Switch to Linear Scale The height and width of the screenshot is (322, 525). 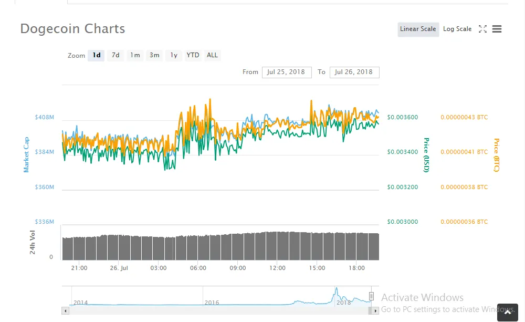click(418, 29)
